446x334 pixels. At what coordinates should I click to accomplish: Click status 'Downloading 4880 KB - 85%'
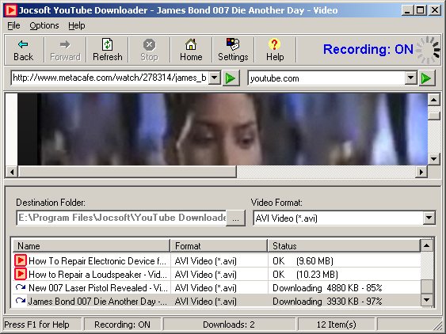click(327, 287)
